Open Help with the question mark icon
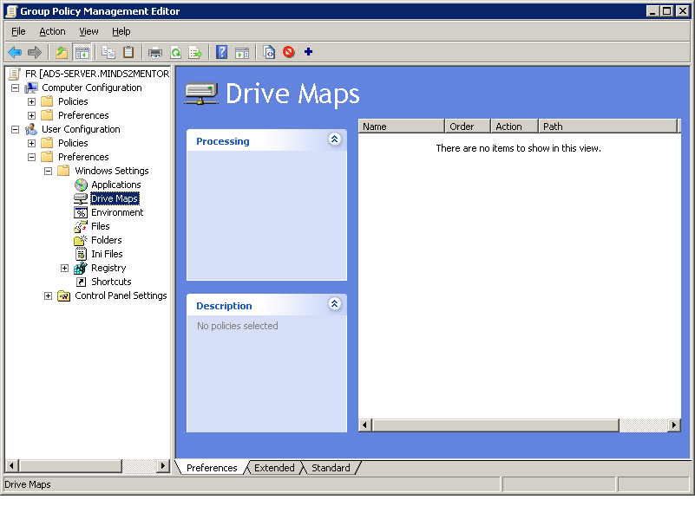The image size is (695, 532). [221, 52]
